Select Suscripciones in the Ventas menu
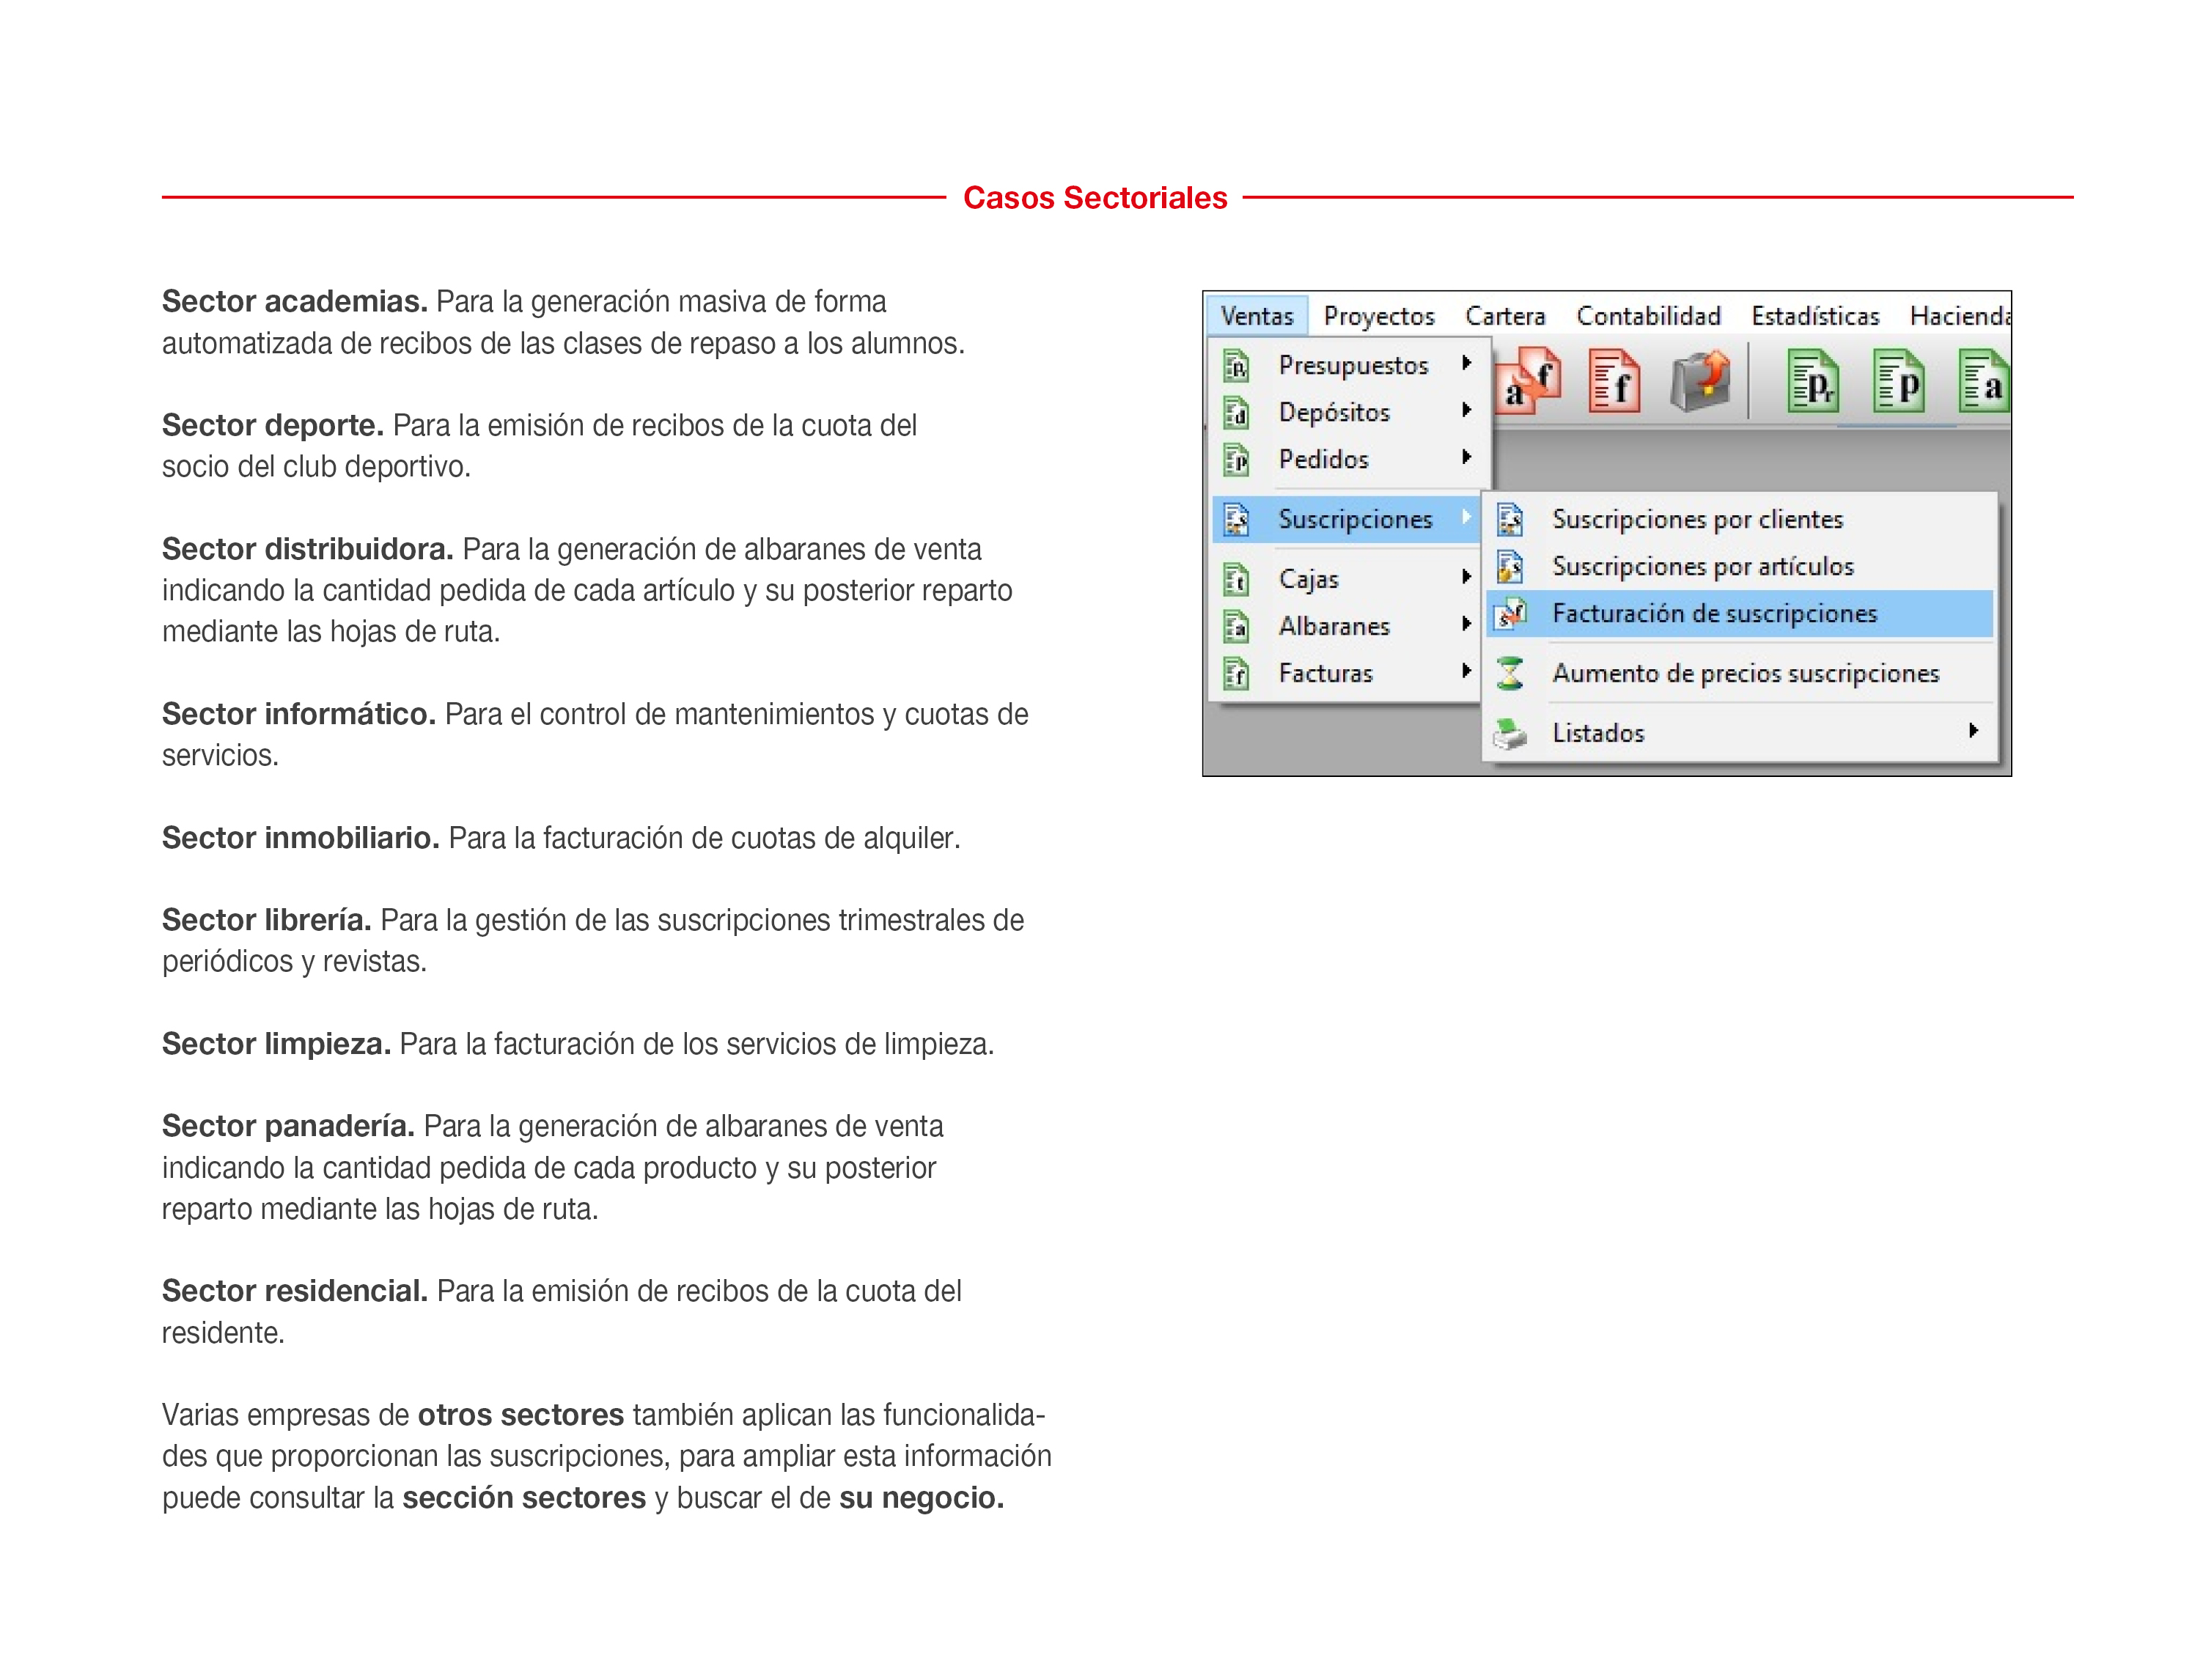This screenshot has width=2192, height=1680. click(x=1346, y=519)
